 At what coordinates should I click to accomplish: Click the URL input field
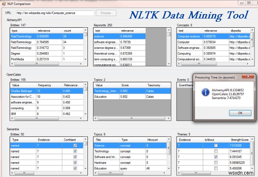pos(55,13)
